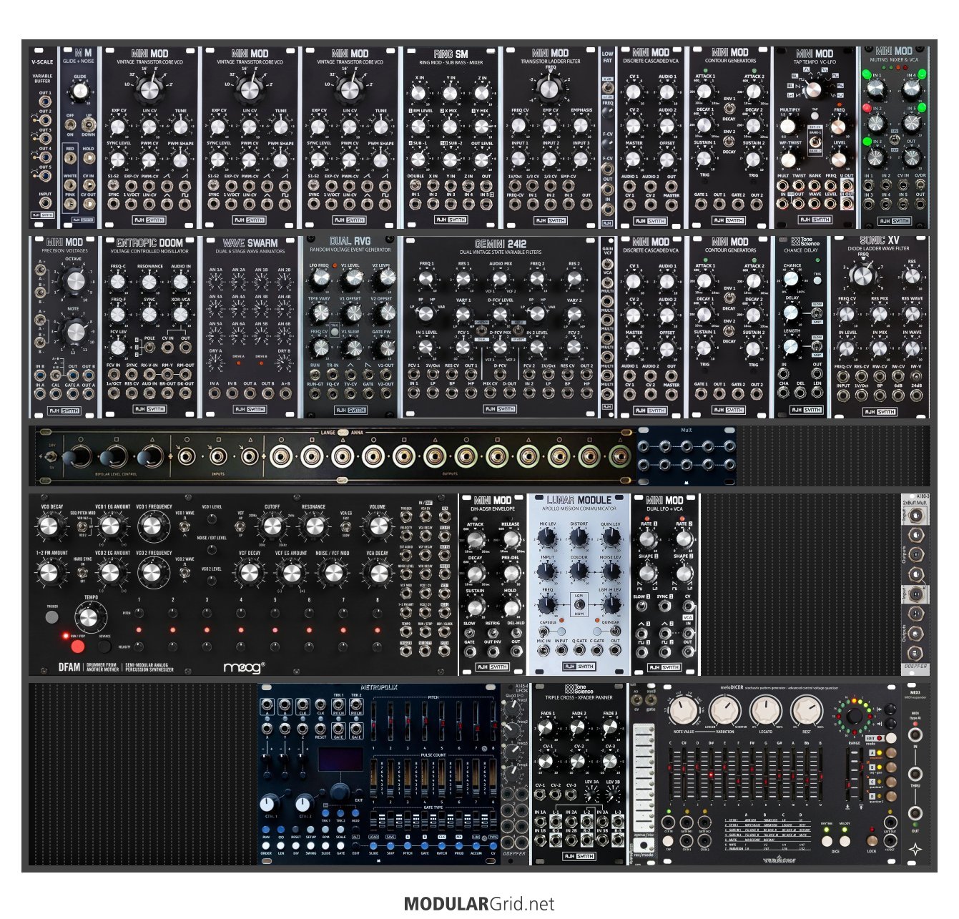Flip the RETRIG switch on DH-ADSR Envelope
Viewport: 959px width, 919px height.
pyautogui.click(x=493, y=631)
